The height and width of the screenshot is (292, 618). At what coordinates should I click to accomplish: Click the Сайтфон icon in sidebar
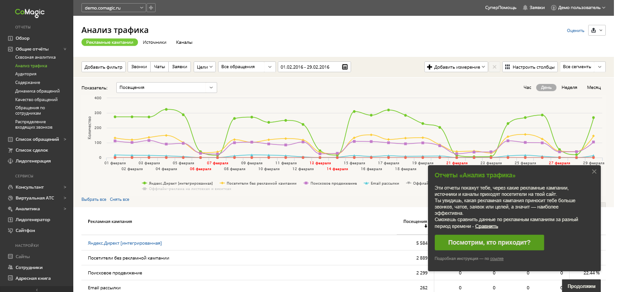pyautogui.click(x=10, y=230)
